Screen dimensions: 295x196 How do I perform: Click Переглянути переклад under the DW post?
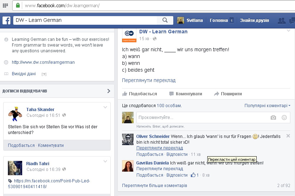coord(149,80)
